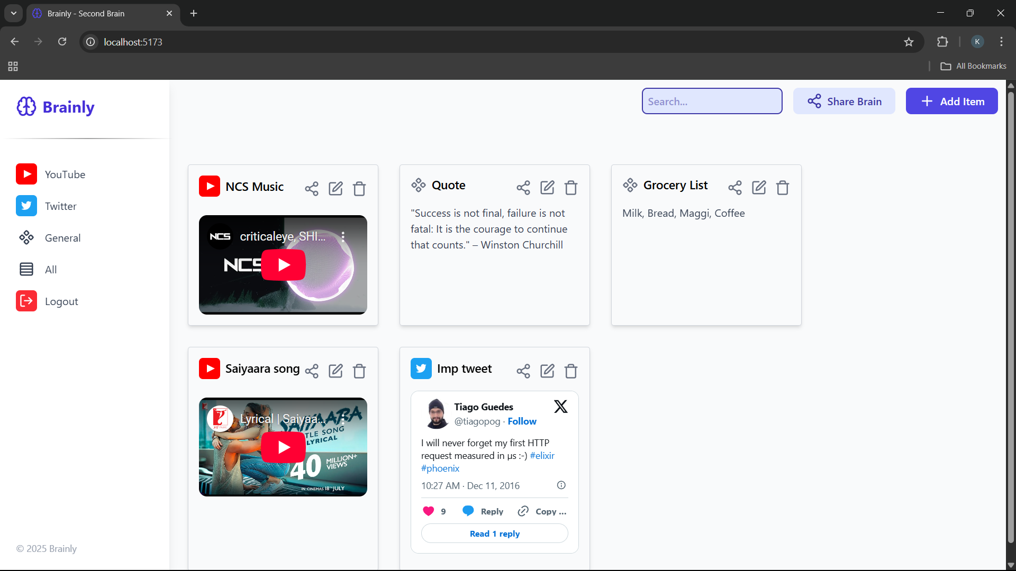Edit the Saiyaara song card
This screenshot has height=571, width=1016.
pos(335,371)
